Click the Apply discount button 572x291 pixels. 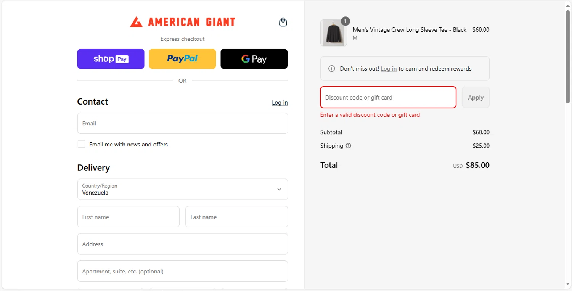click(476, 97)
